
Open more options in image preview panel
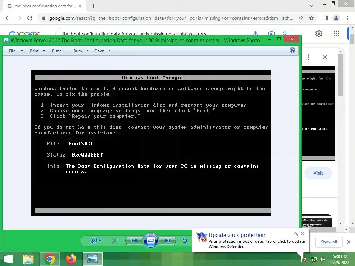pos(308,57)
